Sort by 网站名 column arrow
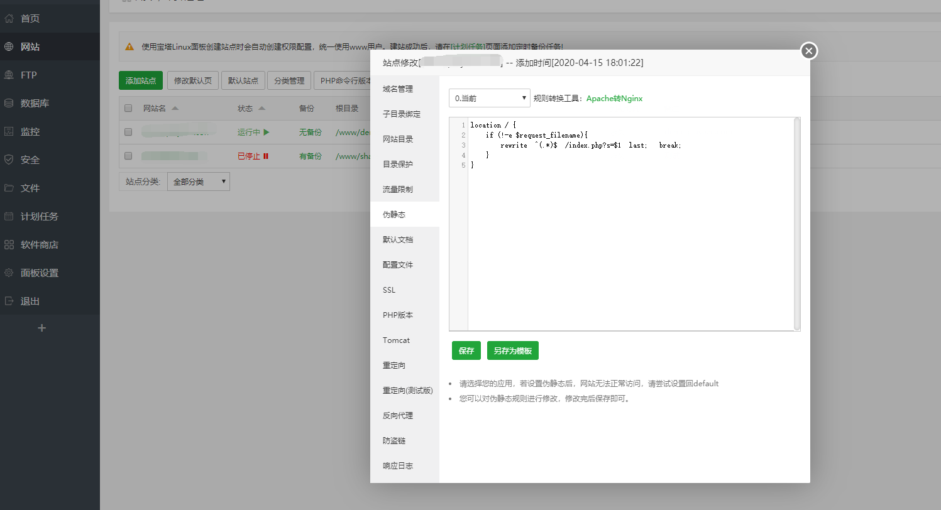This screenshot has width=941, height=510. [x=175, y=108]
